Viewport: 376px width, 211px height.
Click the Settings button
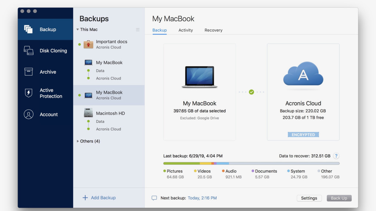click(x=309, y=198)
